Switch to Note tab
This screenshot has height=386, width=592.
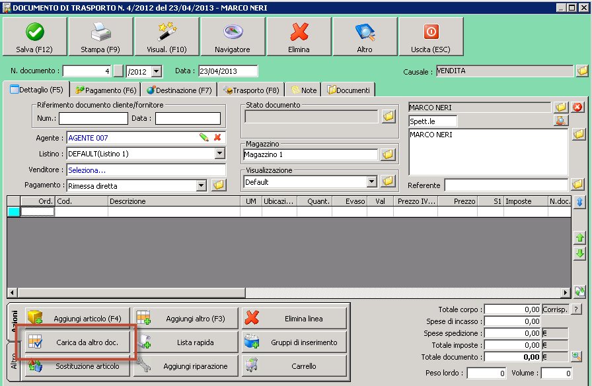click(x=303, y=90)
